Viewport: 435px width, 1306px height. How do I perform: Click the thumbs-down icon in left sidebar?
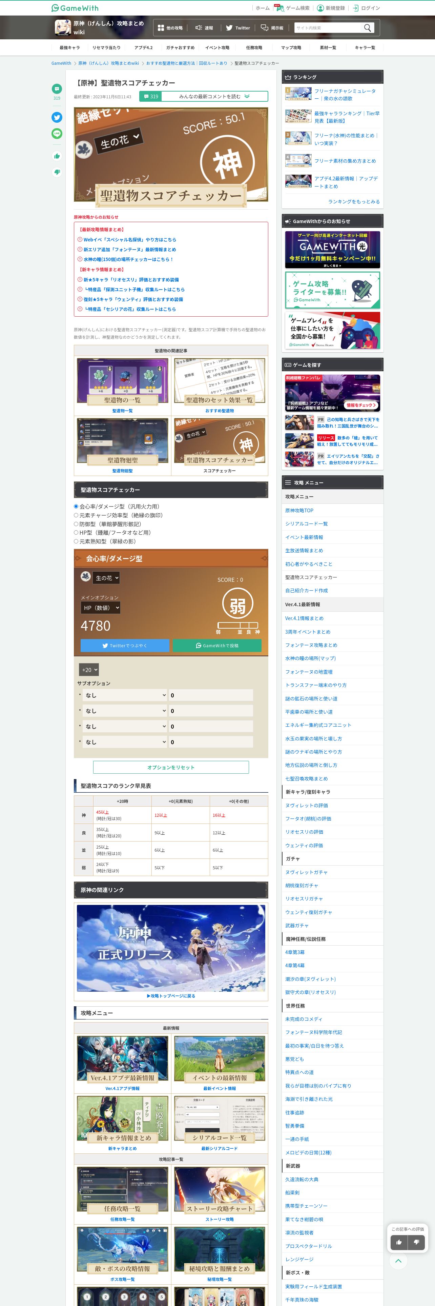(x=57, y=172)
